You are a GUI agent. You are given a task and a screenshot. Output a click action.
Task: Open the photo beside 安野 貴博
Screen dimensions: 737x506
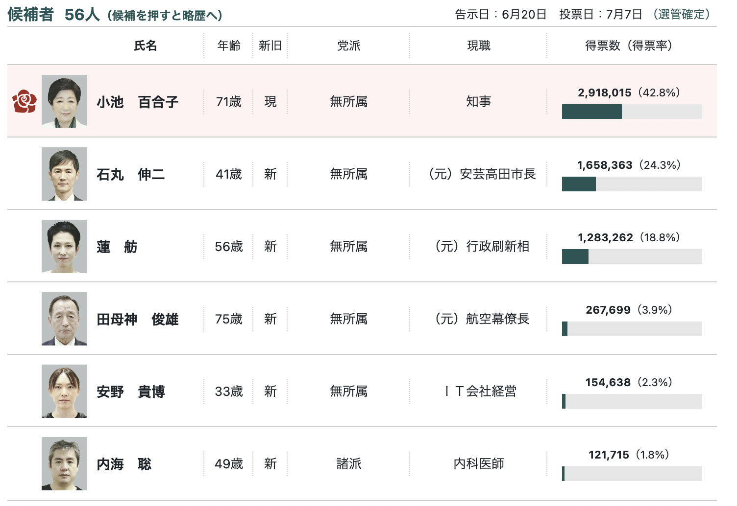pyautogui.click(x=64, y=391)
